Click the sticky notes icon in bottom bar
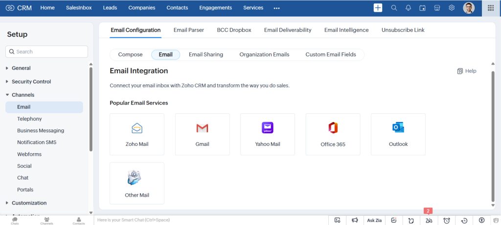This screenshot has height=225, width=501. 411,220
